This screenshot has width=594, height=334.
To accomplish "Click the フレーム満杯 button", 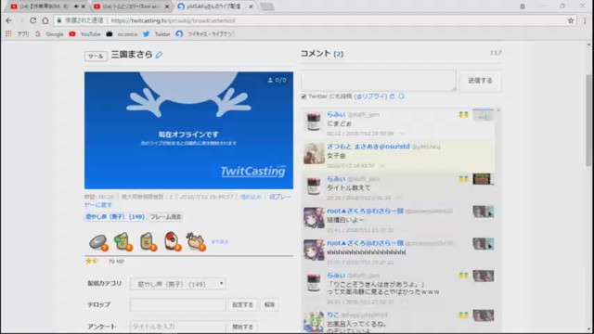I will (x=166, y=217).
